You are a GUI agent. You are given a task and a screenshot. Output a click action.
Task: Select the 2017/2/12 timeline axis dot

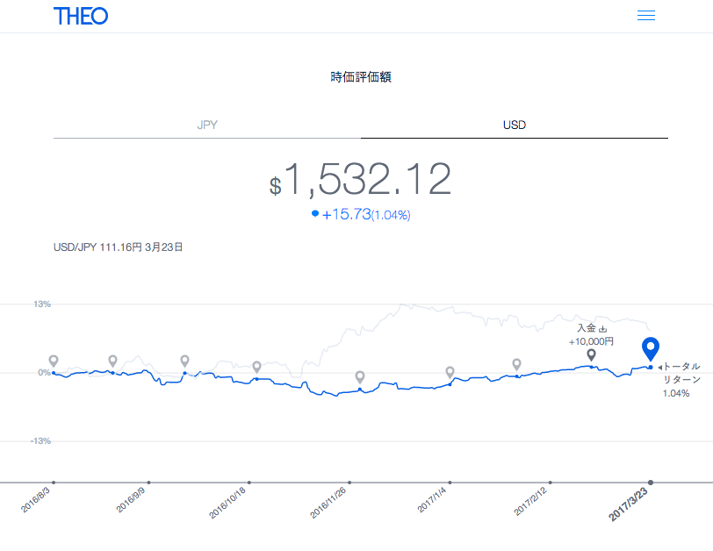click(551, 483)
